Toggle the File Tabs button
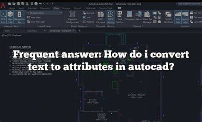Viewport: 202px width, 122px height. point(178,17)
